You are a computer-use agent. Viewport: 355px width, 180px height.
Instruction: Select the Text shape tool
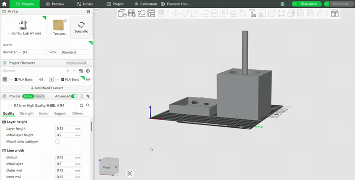click(x=252, y=13)
